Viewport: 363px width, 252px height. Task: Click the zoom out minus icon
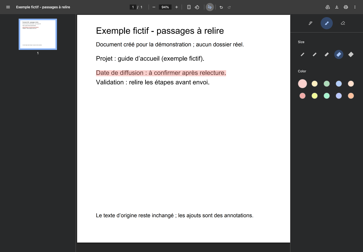[154, 7]
